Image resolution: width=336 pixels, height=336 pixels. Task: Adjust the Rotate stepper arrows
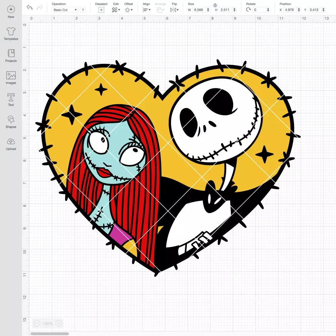click(x=268, y=10)
